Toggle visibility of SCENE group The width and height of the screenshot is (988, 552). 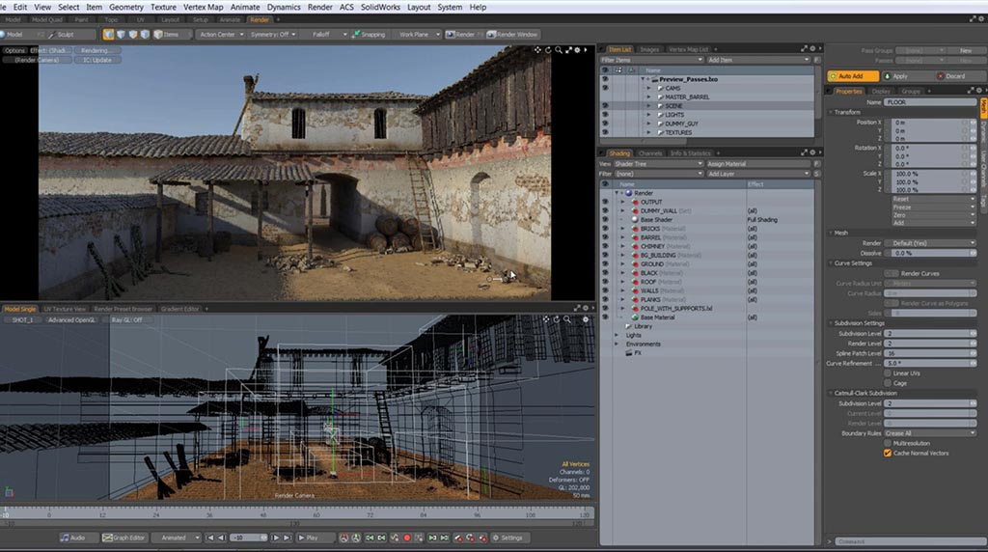(605, 106)
